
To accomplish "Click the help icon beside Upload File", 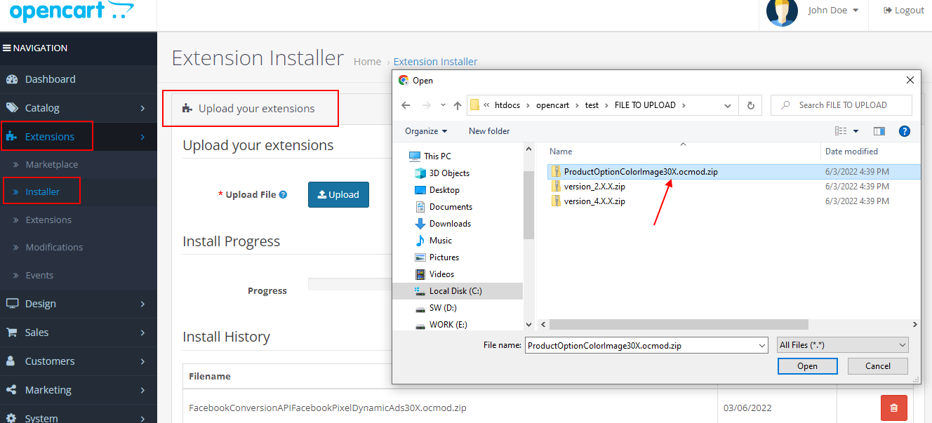I will [x=283, y=195].
